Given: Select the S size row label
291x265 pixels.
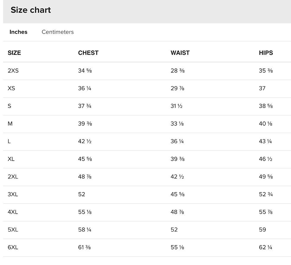Looking at the screenshot, I should (10, 106).
